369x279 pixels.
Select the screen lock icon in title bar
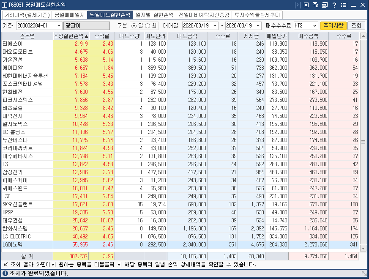click(x=307, y=5)
